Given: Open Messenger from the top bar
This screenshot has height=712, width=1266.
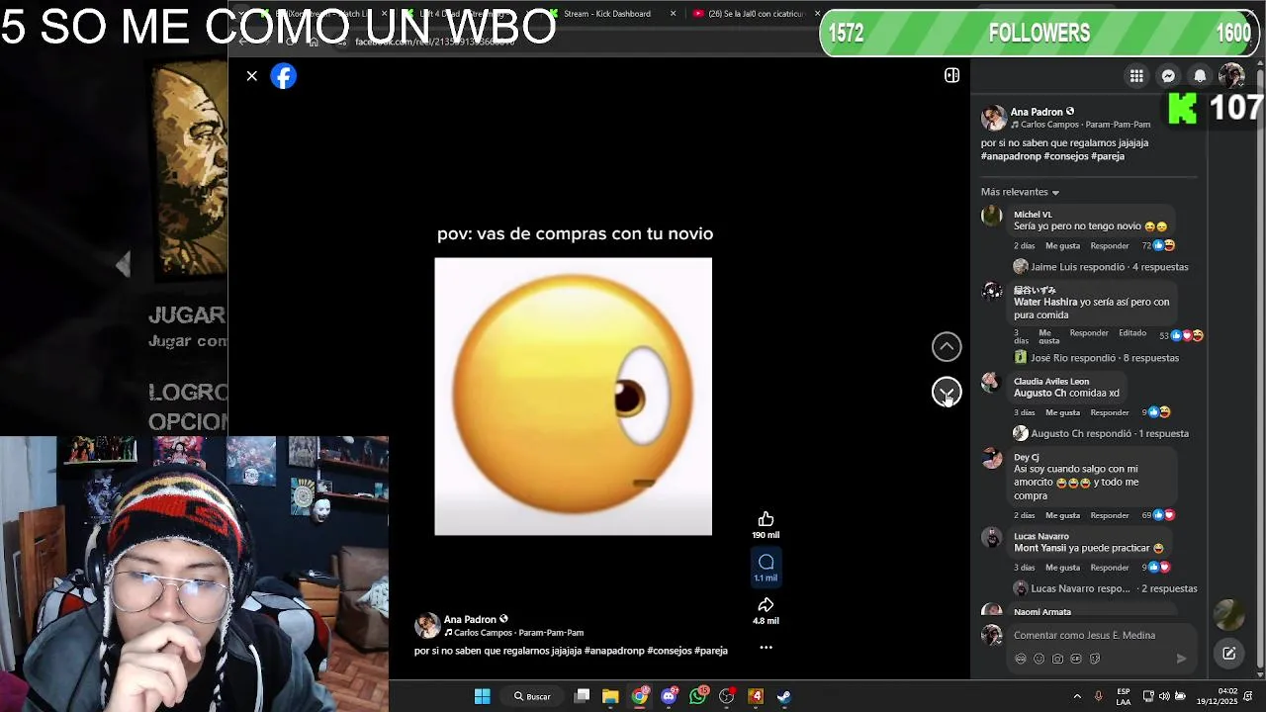Looking at the screenshot, I should [1168, 76].
